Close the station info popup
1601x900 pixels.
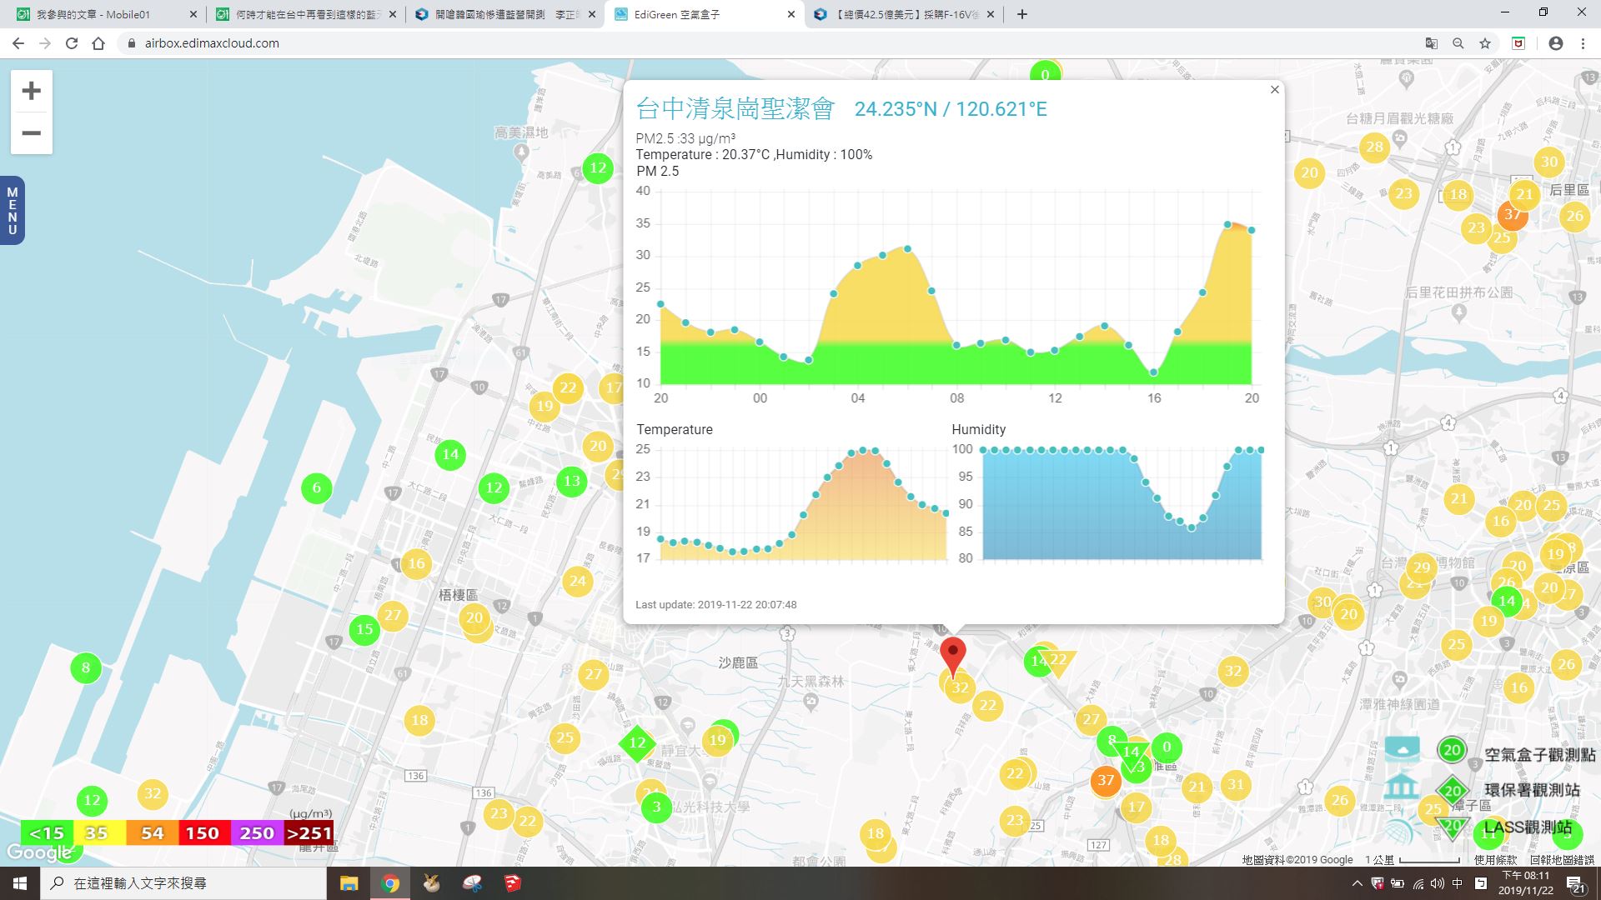click(x=1274, y=90)
